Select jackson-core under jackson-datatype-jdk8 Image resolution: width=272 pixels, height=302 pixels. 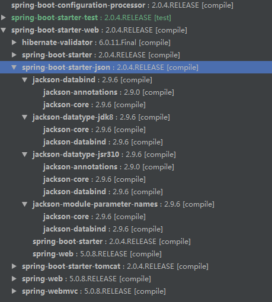tap(94, 130)
